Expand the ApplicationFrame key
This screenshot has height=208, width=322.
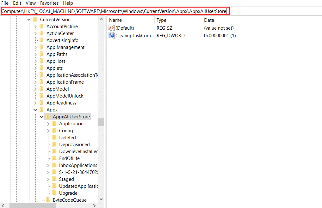pos(35,82)
